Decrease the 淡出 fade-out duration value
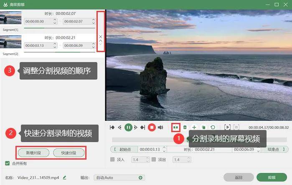This screenshot has height=185, width=292. pyautogui.click(x=188, y=161)
